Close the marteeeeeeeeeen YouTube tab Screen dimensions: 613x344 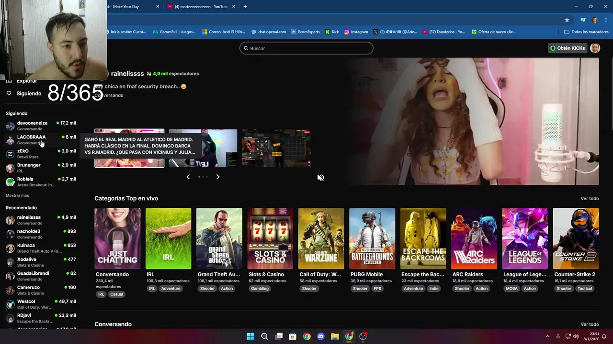coord(234,7)
